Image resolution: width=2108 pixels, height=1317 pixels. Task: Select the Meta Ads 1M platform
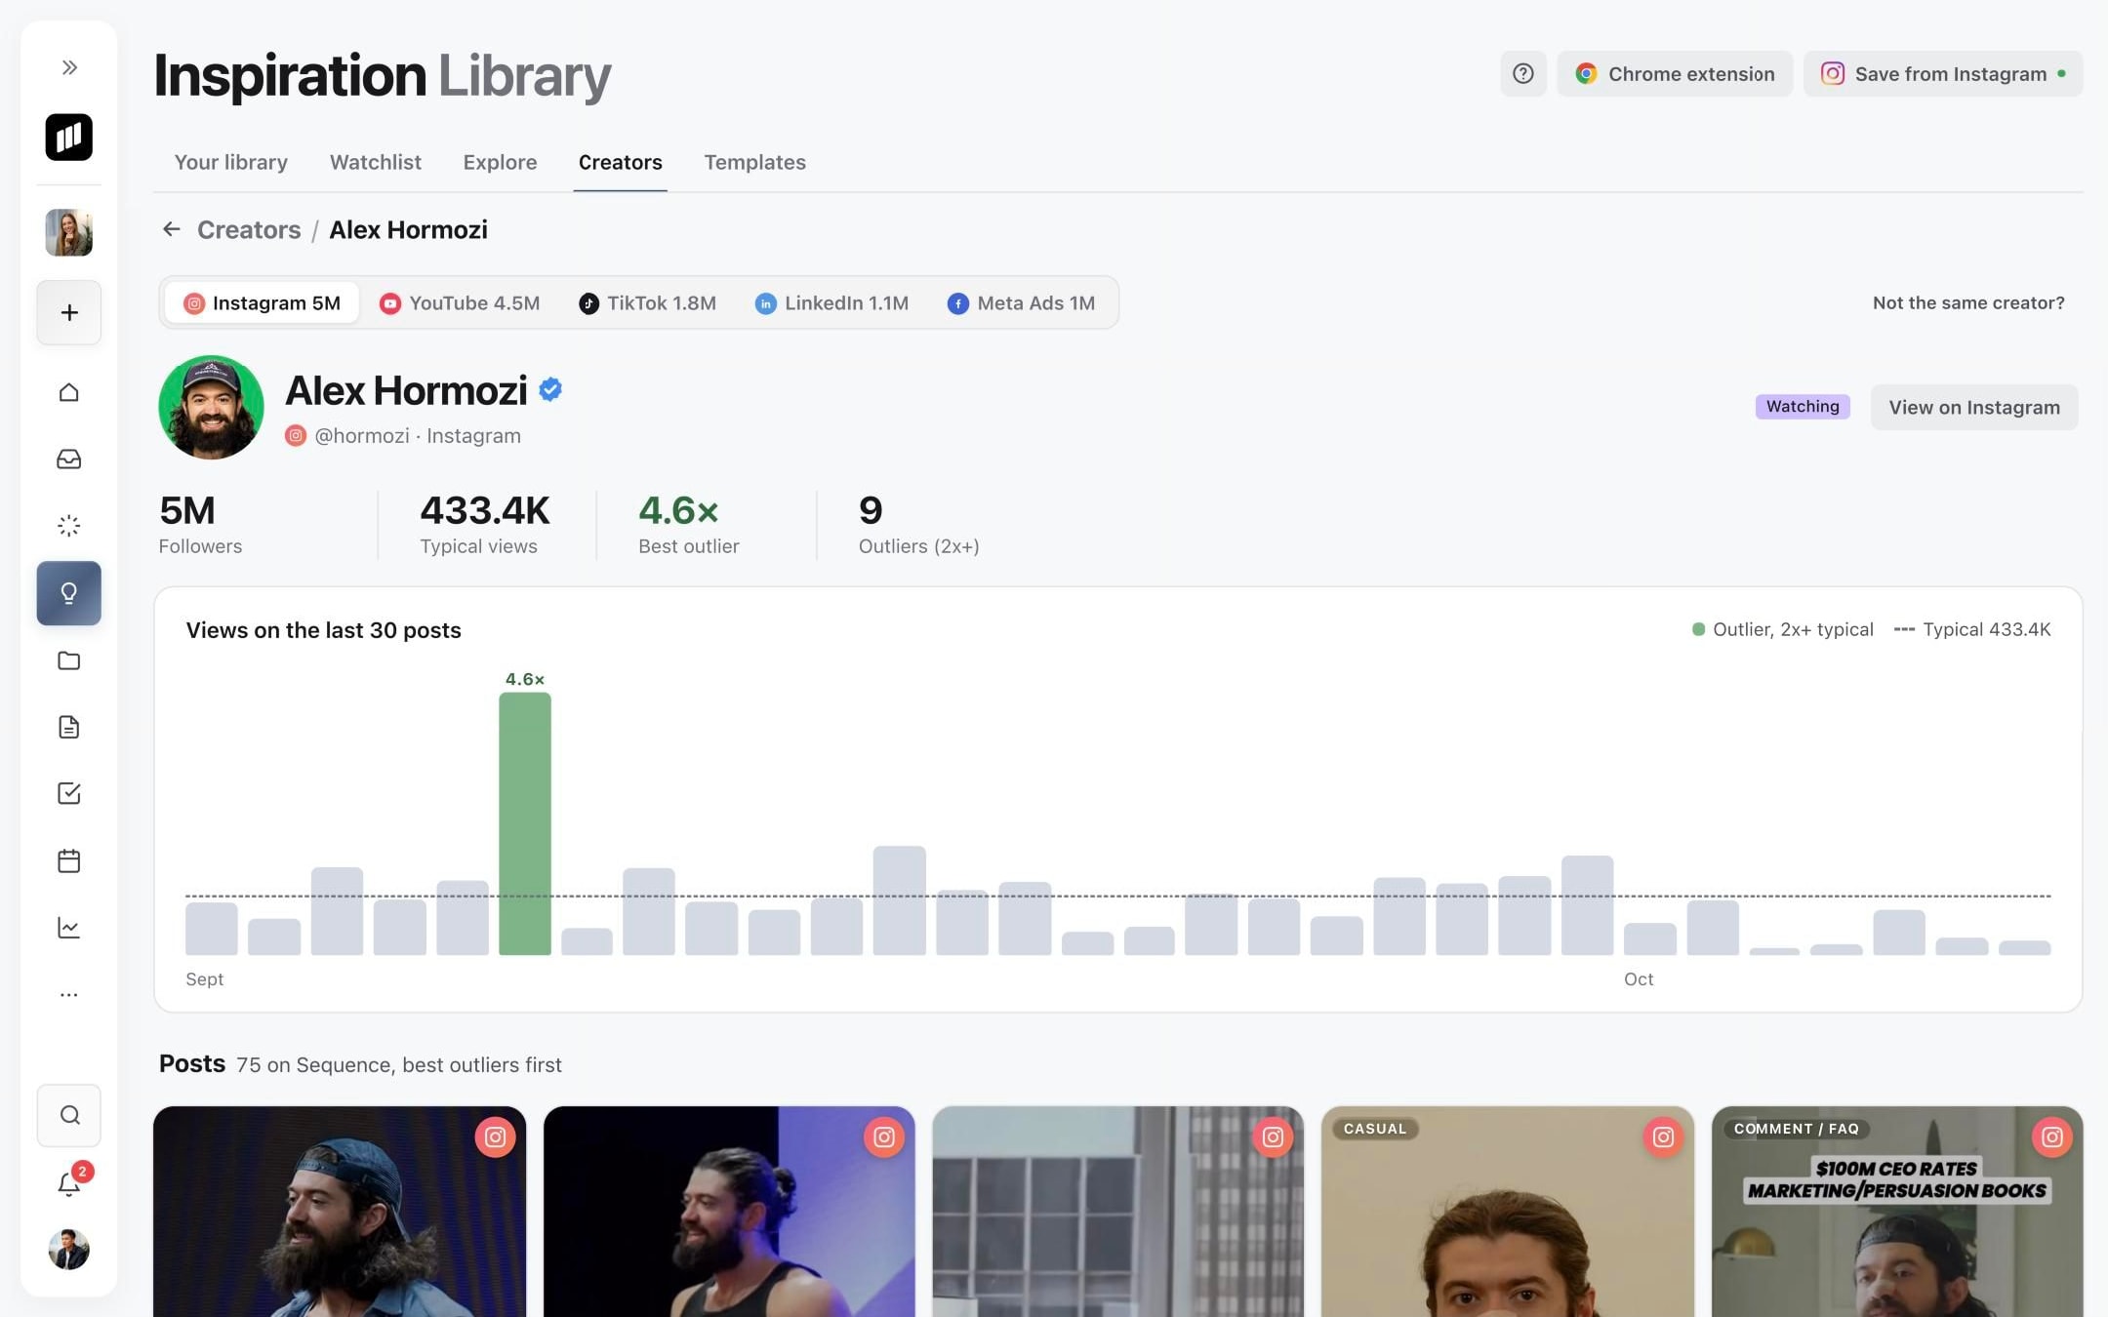(1021, 303)
